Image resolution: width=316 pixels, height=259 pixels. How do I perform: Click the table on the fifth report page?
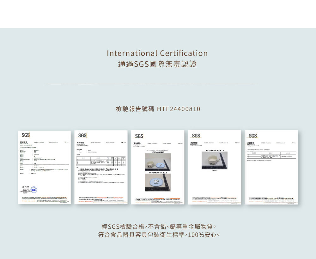271,155
